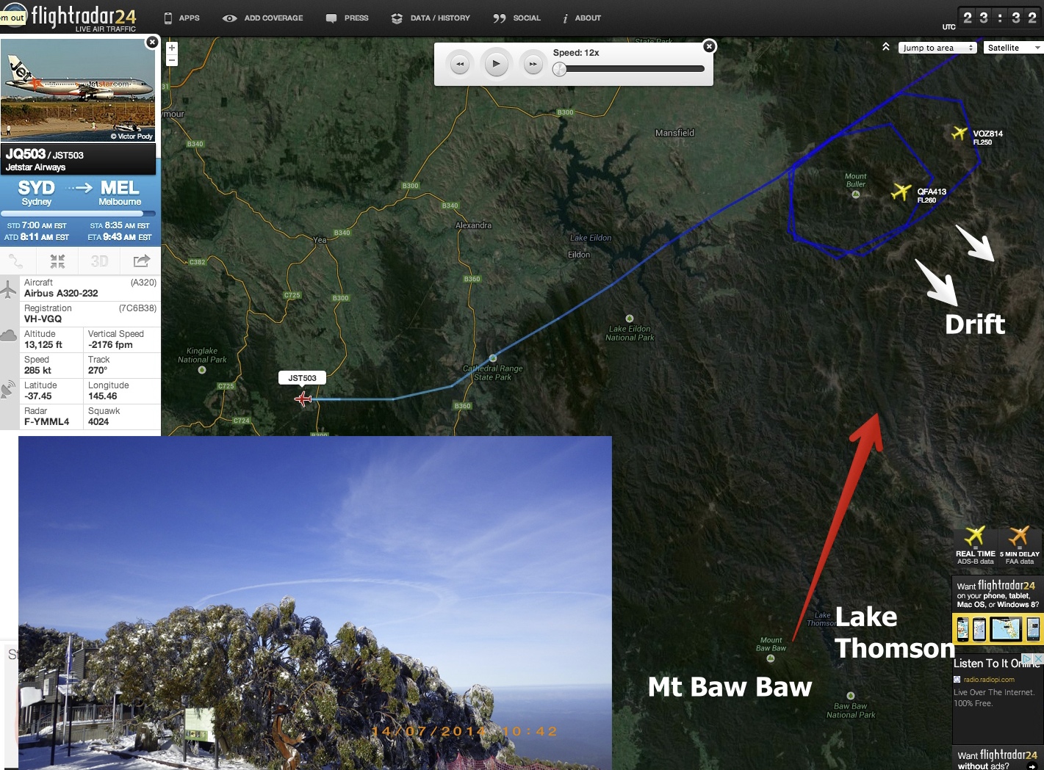
Task: Zoom out the map with minus button
Action: click(172, 60)
